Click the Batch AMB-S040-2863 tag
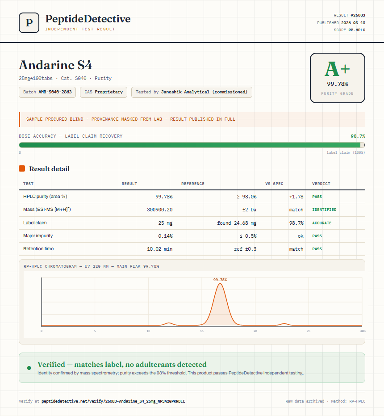This screenshot has height=416, width=384. pos(47,92)
